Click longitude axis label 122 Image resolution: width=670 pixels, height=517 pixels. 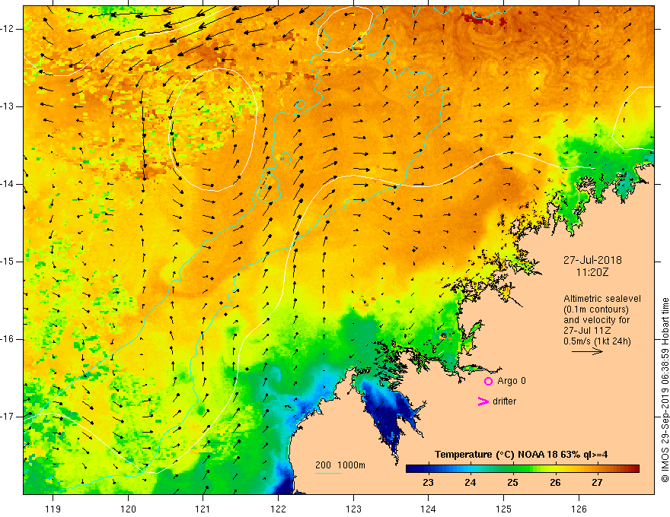(x=278, y=509)
